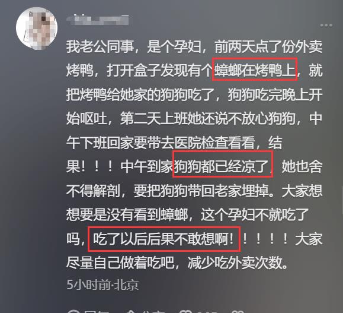Click the line starting with 始呕吐
The width and height of the screenshot is (343, 313).
pos(194,118)
